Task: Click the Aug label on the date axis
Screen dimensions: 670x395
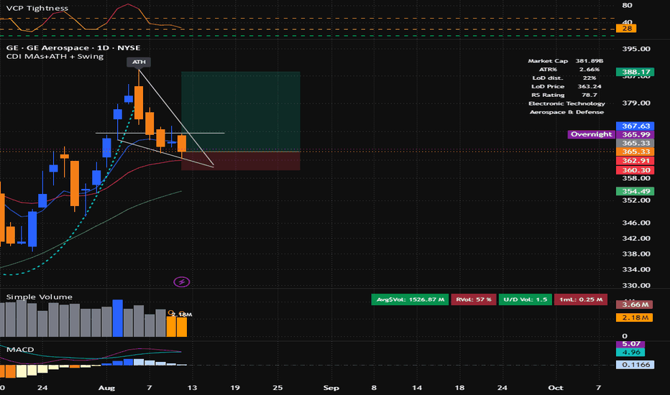Action: (106, 388)
